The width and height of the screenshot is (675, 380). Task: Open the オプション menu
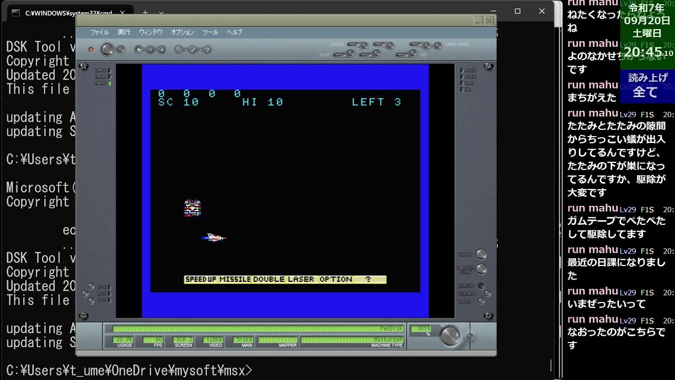pos(182,32)
